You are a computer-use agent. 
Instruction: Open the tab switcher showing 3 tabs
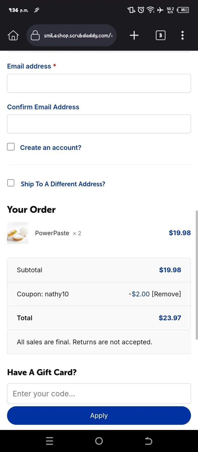pyautogui.click(x=160, y=36)
